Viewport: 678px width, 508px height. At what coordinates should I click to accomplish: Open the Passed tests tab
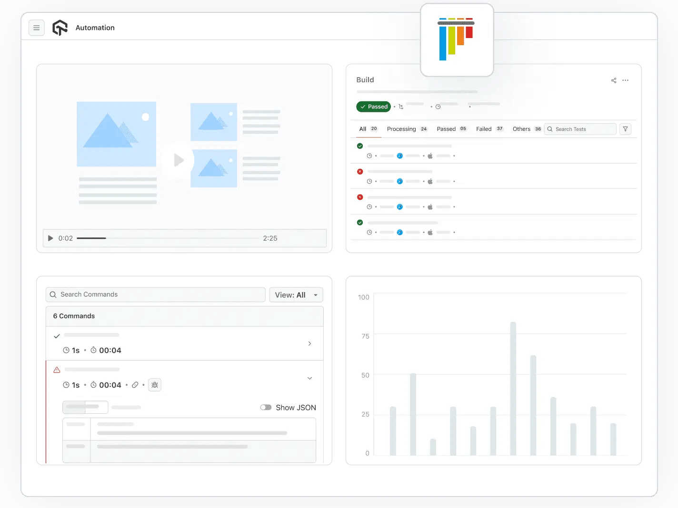pos(452,129)
